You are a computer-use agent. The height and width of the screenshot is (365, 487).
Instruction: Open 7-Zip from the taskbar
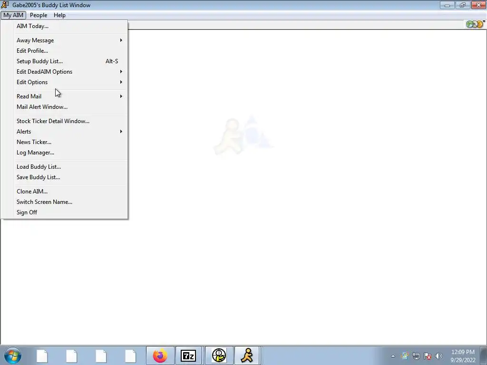pos(188,355)
